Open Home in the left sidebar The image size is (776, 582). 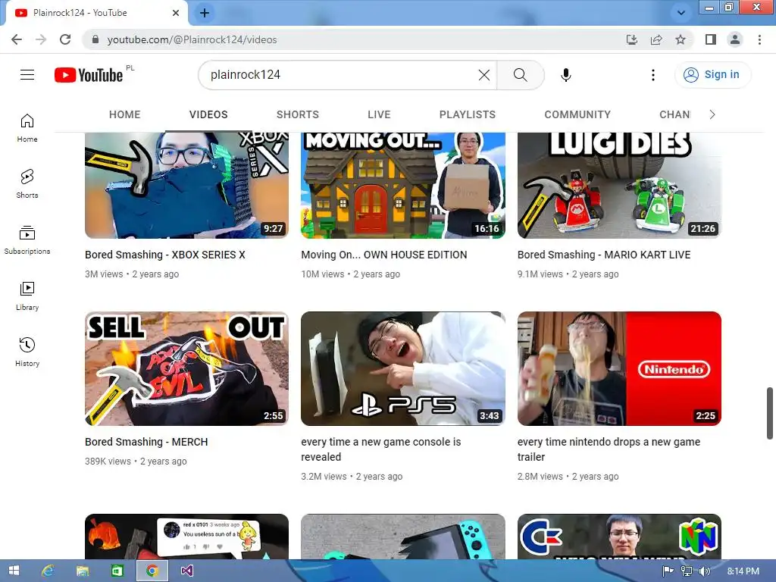[27, 127]
